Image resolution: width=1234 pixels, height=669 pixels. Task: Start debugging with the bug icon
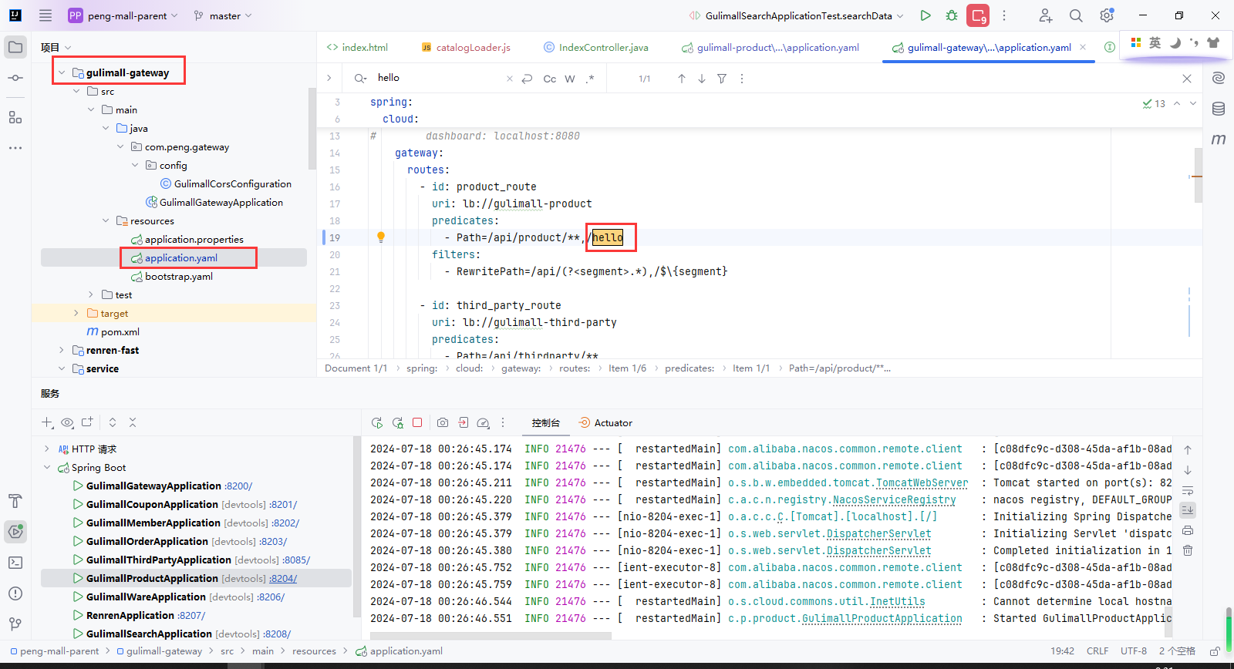(x=952, y=15)
